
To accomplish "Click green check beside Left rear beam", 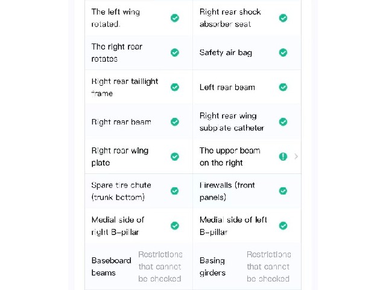I will click(x=283, y=87).
